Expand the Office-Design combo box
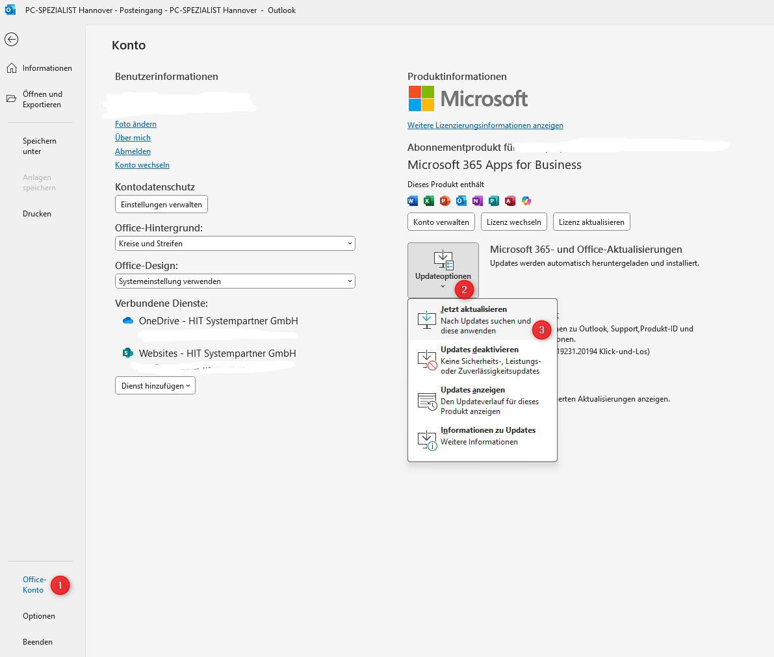The image size is (774, 657). (x=235, y=281)
